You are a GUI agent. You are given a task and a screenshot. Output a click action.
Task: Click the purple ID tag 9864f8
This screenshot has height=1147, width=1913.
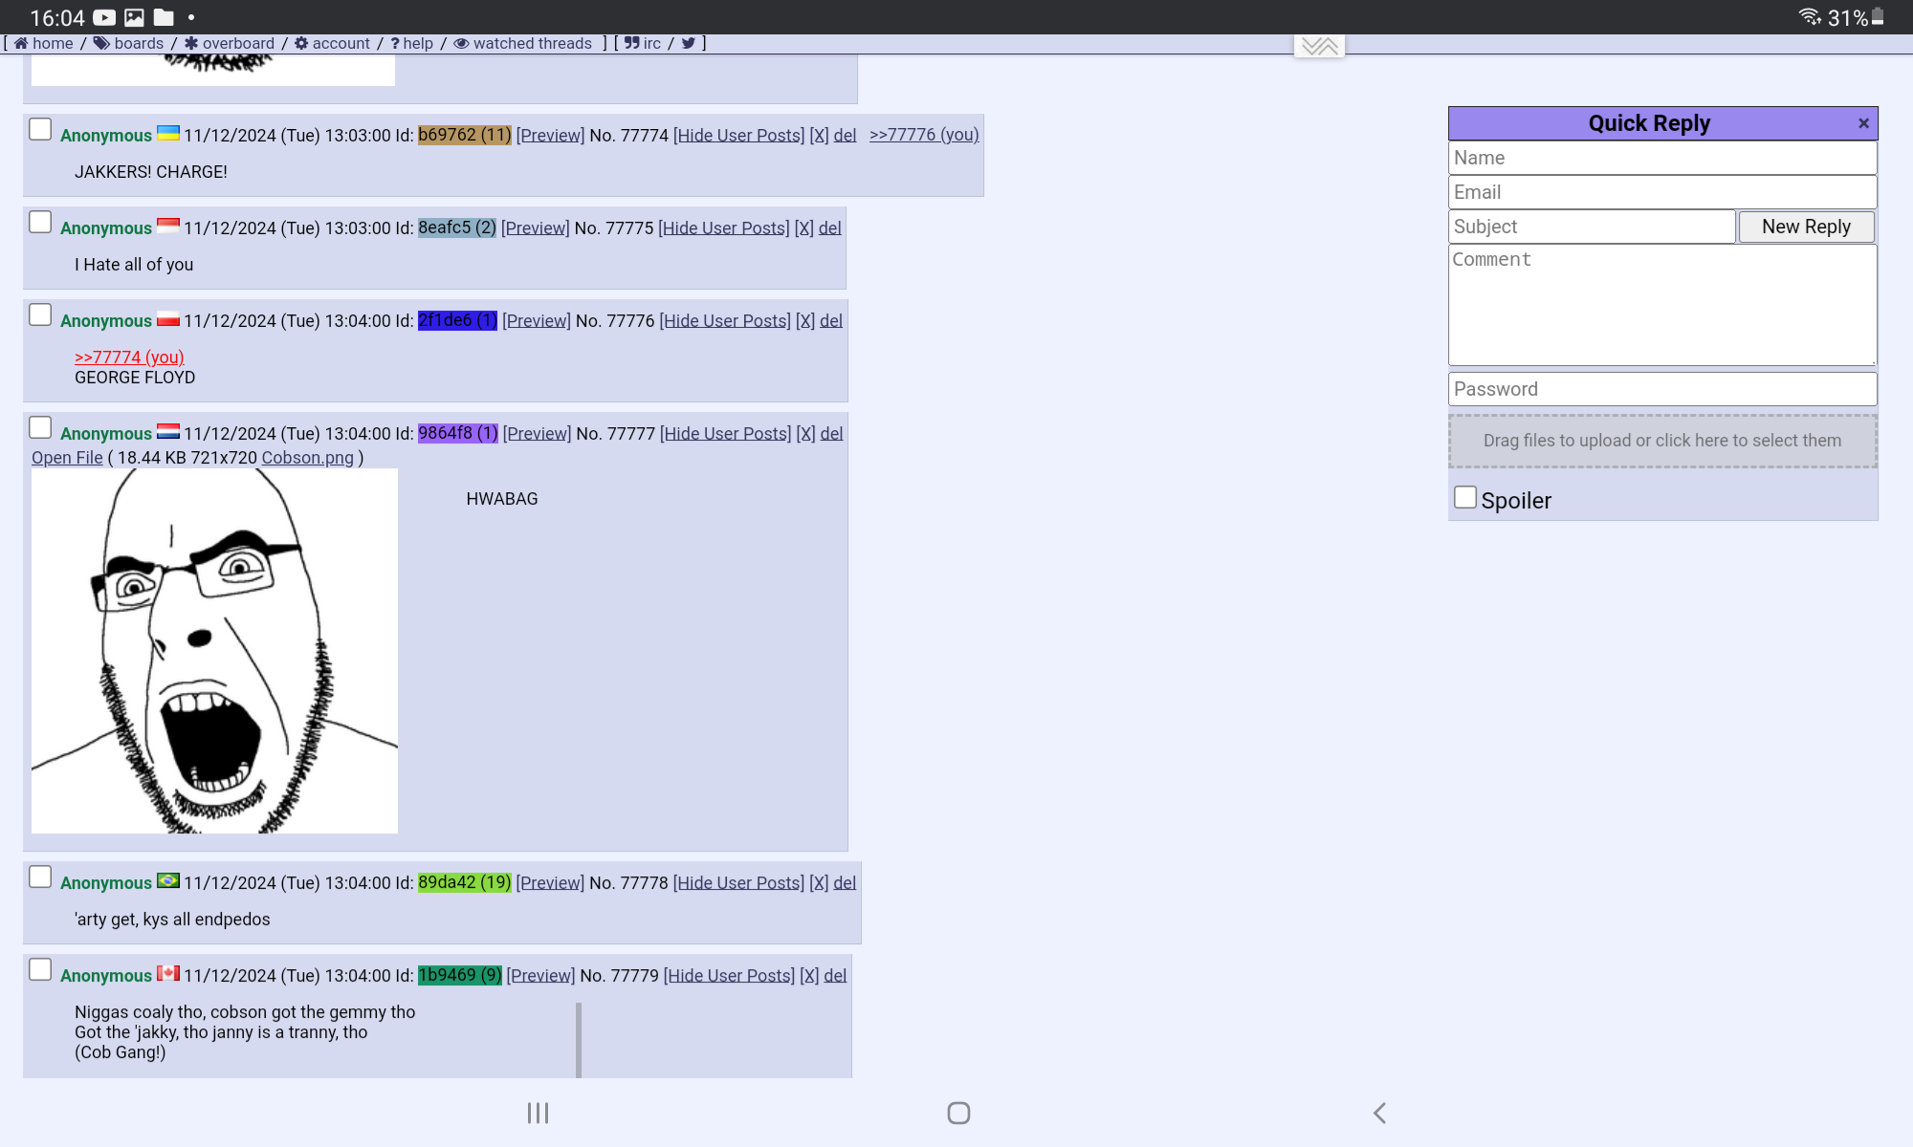458,433
